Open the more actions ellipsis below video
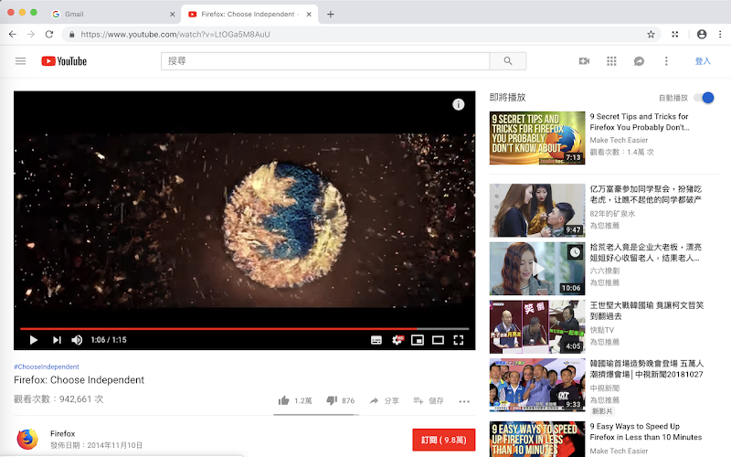This screenshot has height=457, width=731. pyautogui.click(x=464, y=401)
